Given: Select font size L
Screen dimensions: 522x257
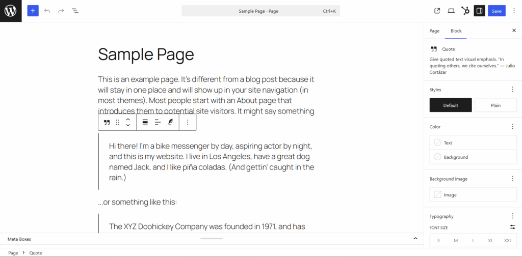Looking at the screenshot, I should (x=473, y=240).
